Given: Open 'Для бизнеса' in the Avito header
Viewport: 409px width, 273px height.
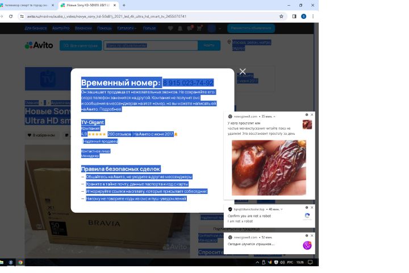Looking at the screenshot, I should point(35,28).
